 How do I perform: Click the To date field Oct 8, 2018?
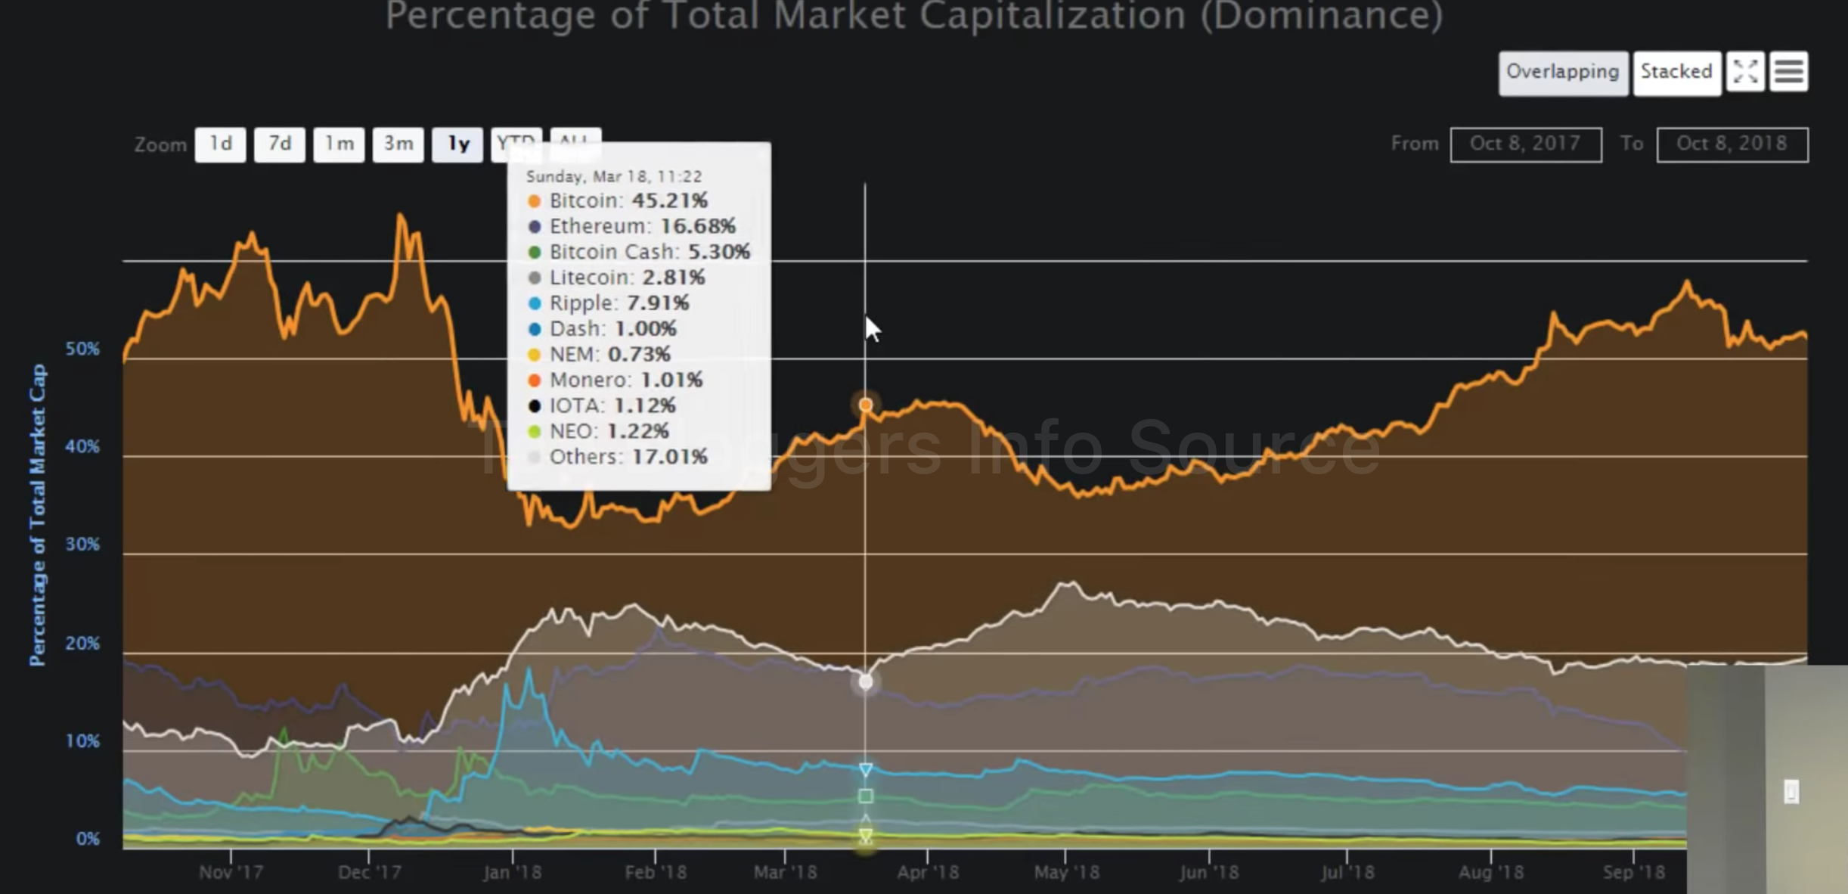tap(1732, 144)
